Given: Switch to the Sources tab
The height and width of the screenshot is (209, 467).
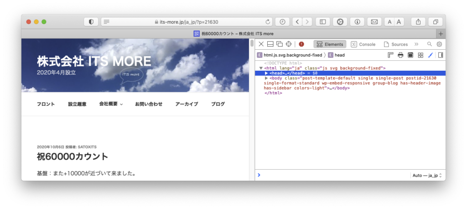Looking at the screenshot, I should [395, 44].
